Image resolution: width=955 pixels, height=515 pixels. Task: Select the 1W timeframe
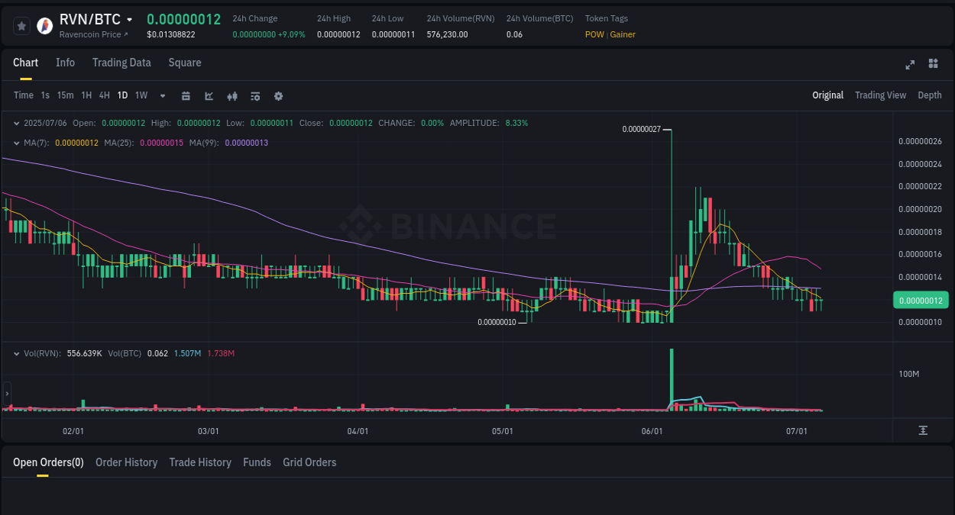click(x=141, y=95)
